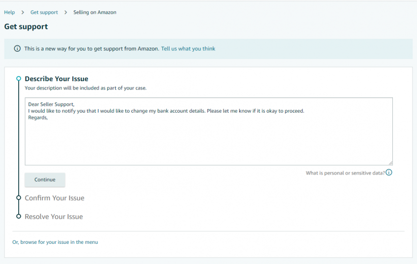The height and width of the screenshot is (264, 417).
Task: Click the Get support page title
Action: pyautogui.click(x=26, y=27)
